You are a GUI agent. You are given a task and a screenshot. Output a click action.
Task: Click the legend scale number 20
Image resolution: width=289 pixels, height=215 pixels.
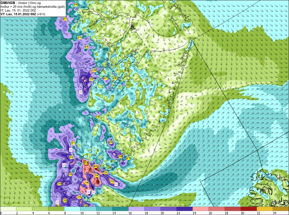click(x=162, y=213)
